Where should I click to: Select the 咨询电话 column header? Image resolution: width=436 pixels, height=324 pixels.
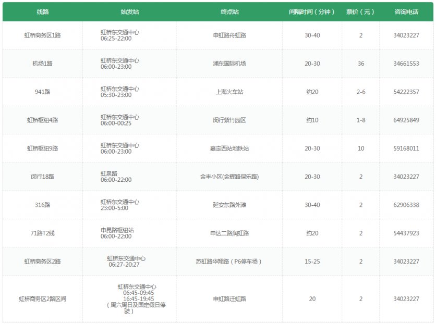click(x=406, y=11)
